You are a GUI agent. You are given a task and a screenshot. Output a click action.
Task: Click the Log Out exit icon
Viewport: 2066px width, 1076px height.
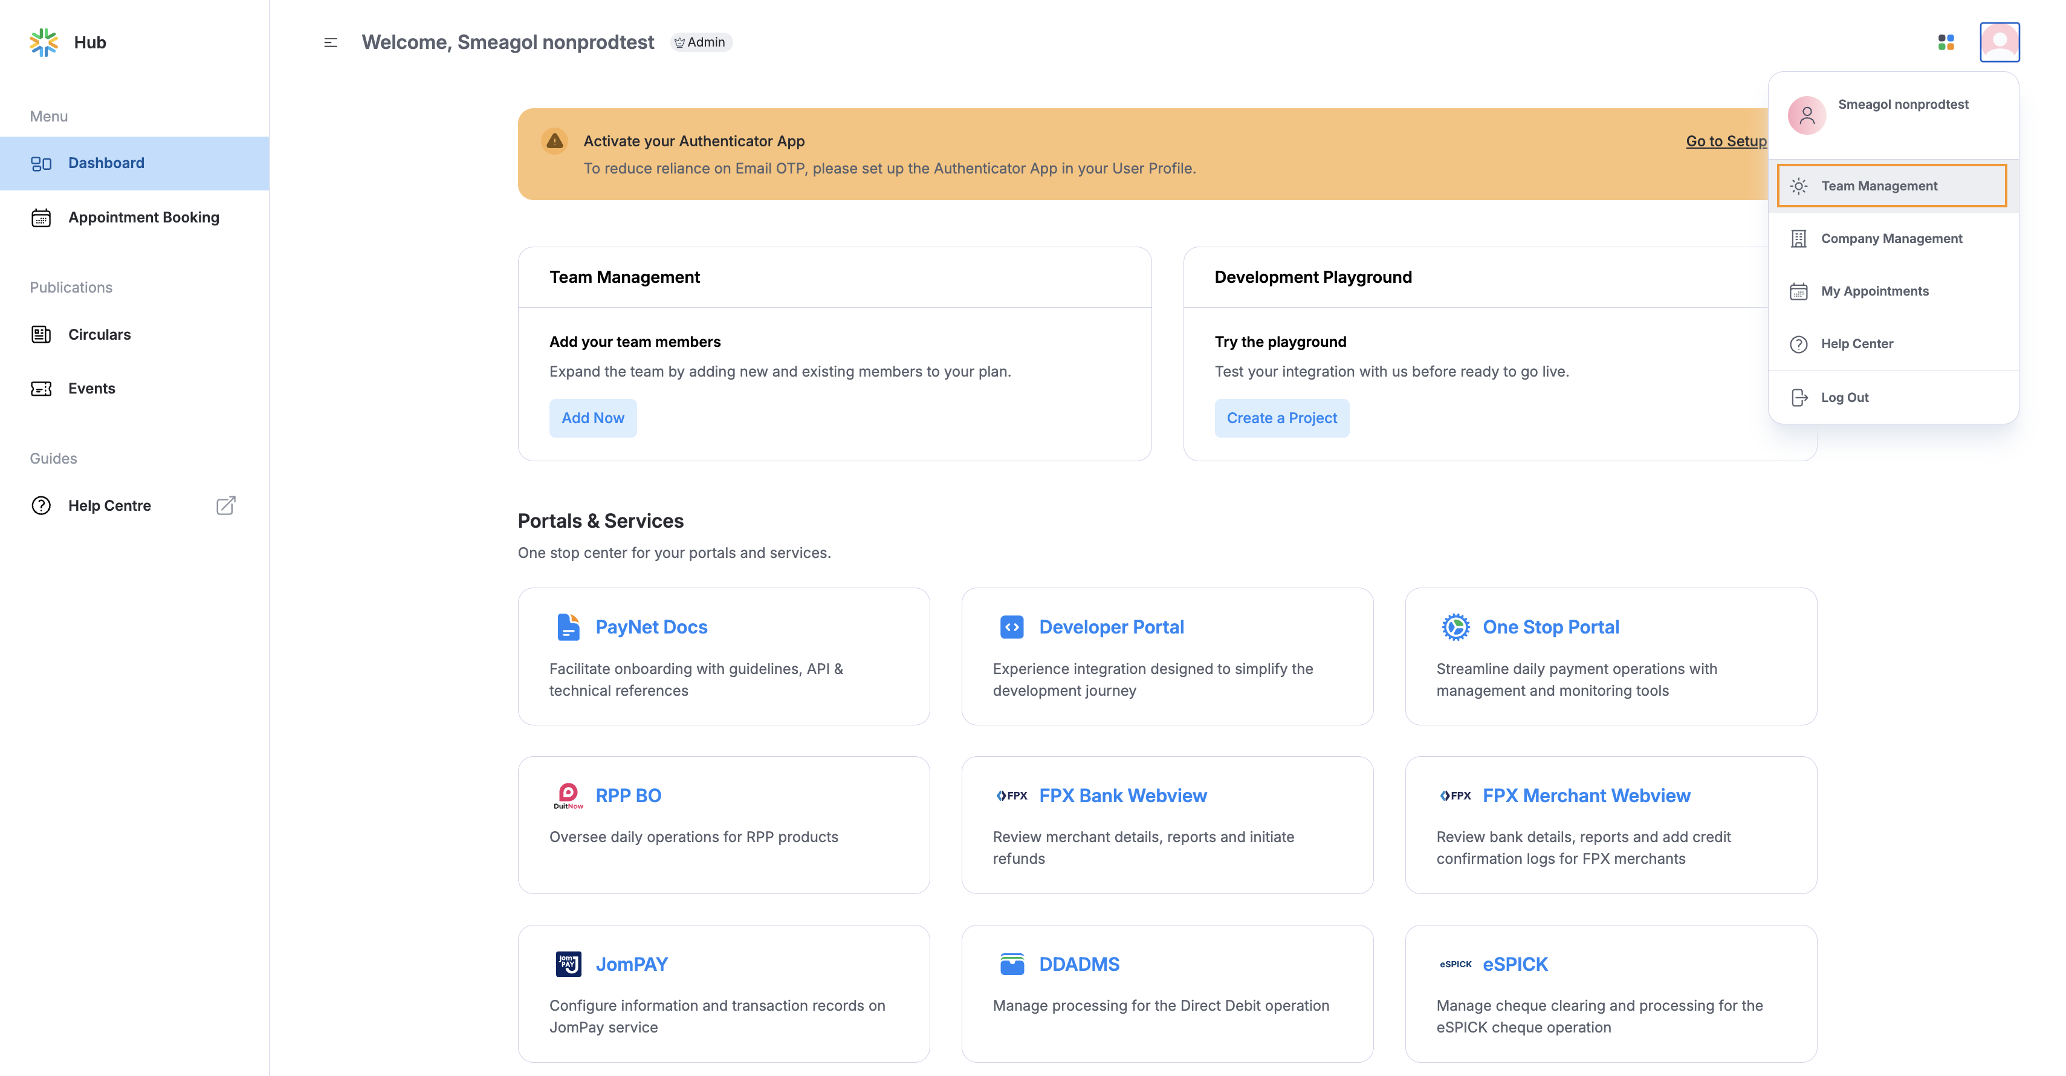1799,398
